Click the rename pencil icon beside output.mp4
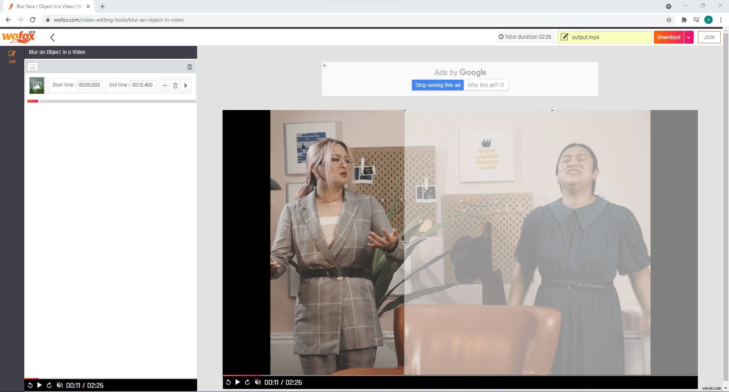This screenshot has height=392, width=729. tap(565, 37)
